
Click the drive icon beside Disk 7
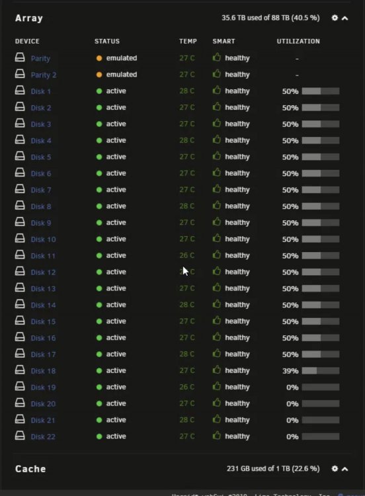[20, 189]
